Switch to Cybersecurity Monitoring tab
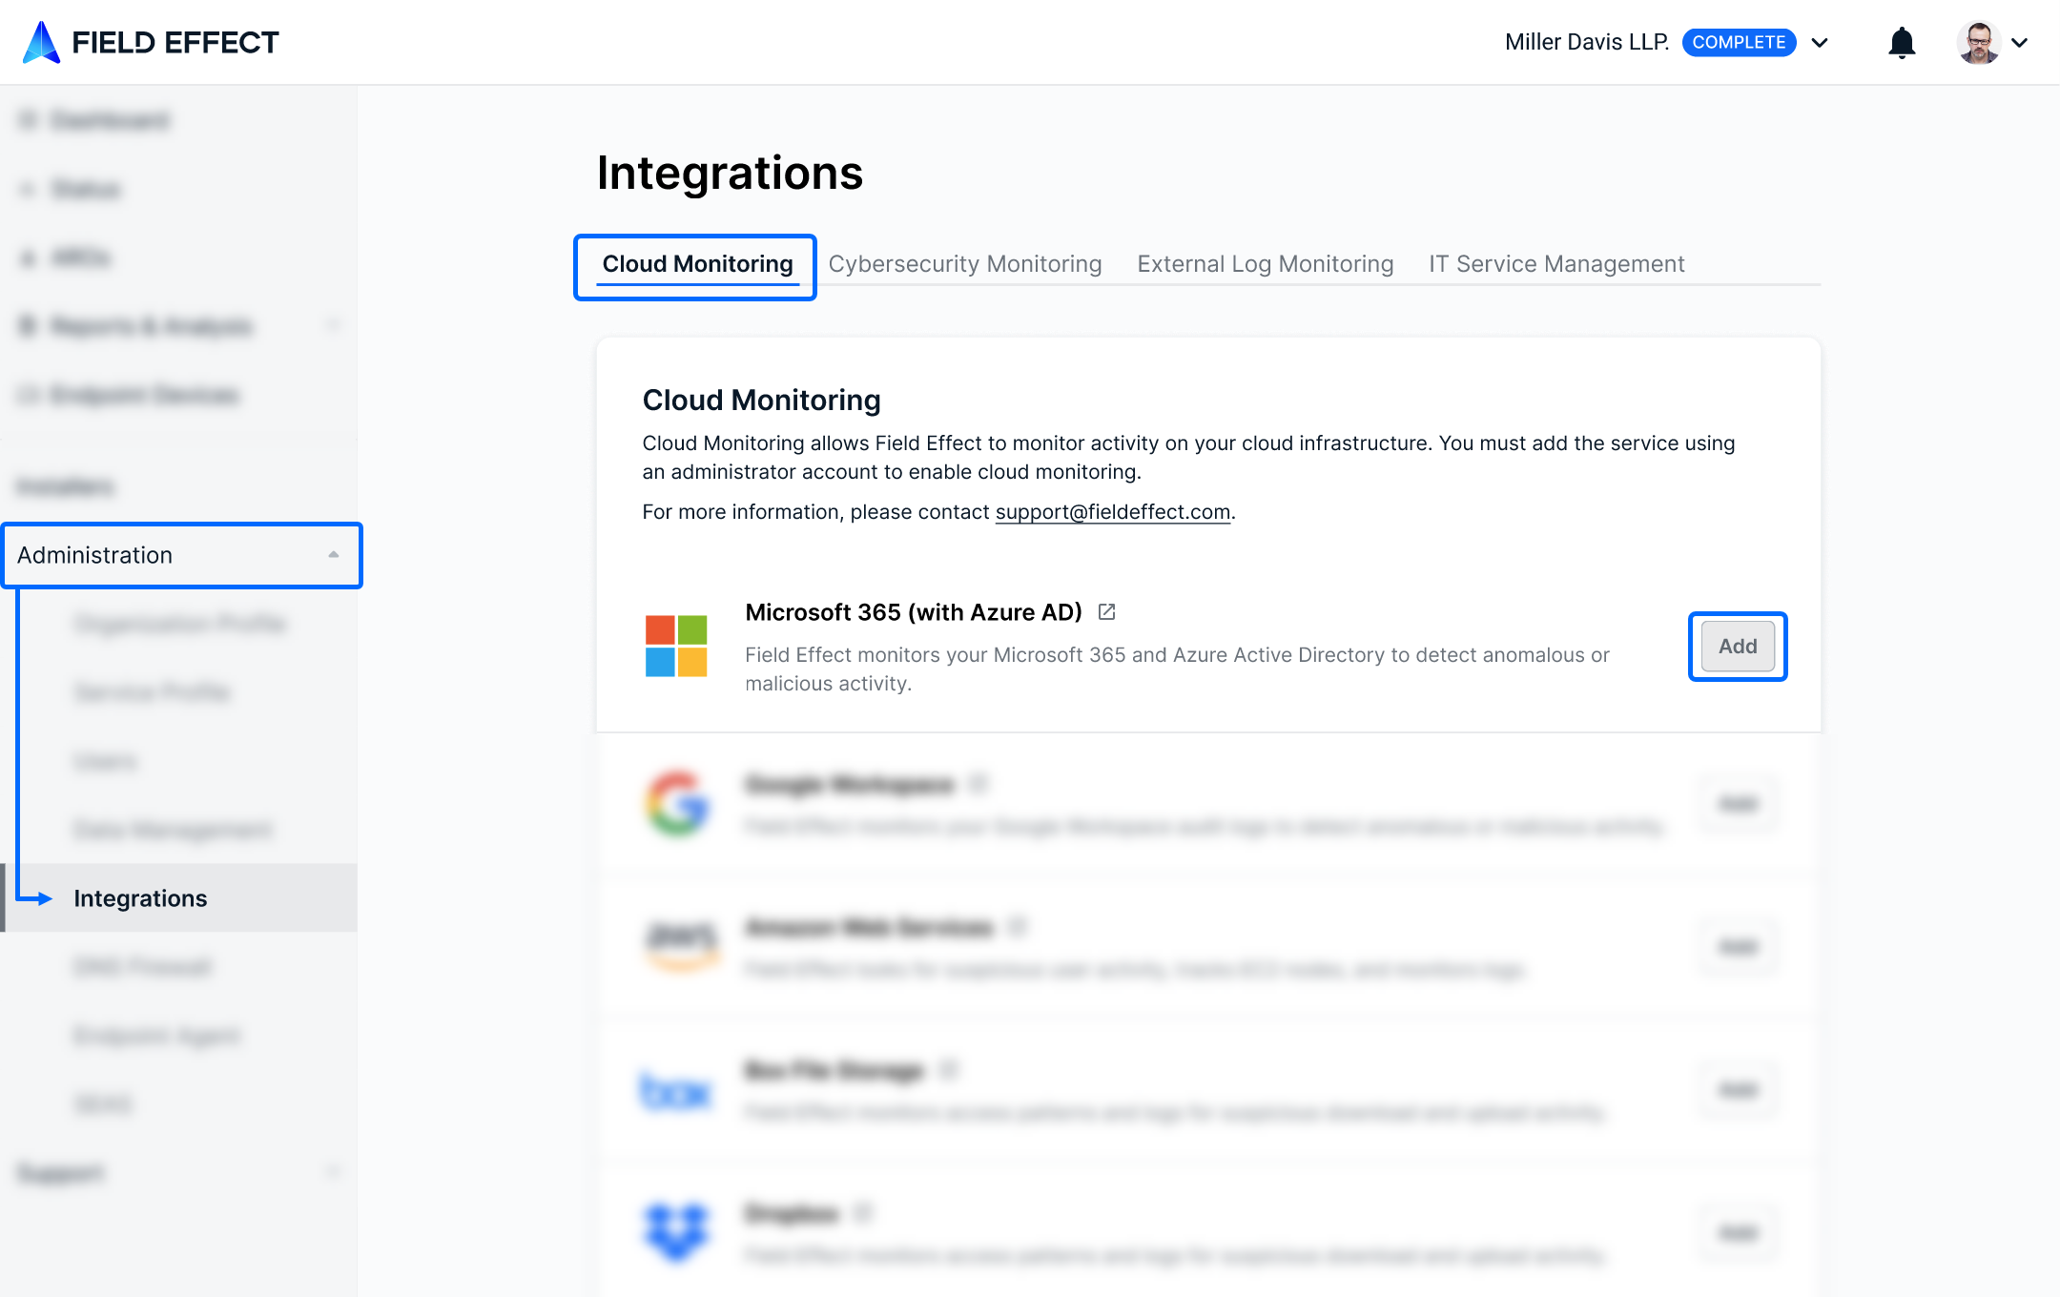2060x1297 pixels. 964,264
